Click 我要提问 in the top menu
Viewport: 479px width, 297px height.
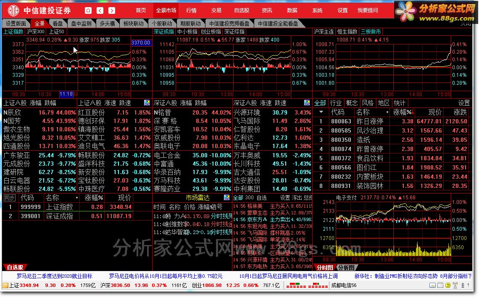(368, 10)
